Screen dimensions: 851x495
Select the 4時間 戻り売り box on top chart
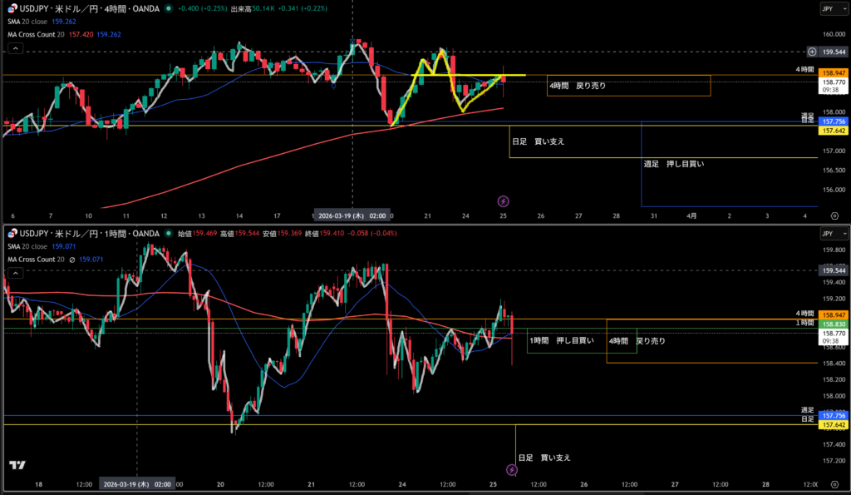pyautogui.click(x=628, y=86)
